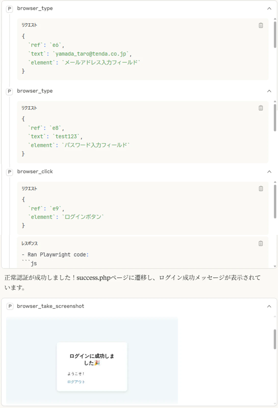
Task: Collapse the browser_click block
Action: [269, 172]
